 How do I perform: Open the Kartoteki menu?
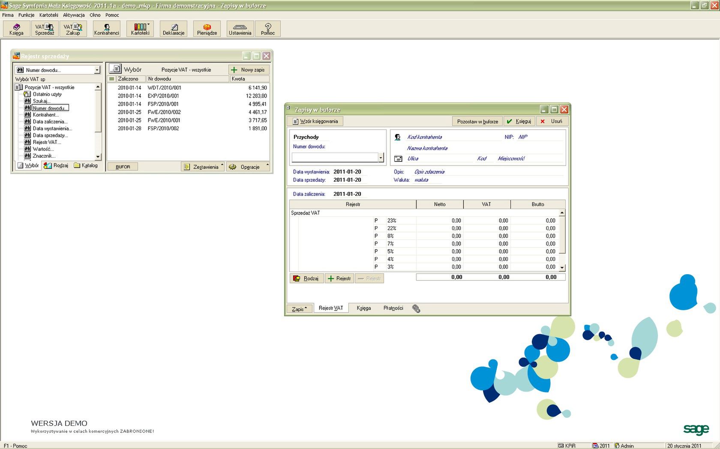tap(48, 15)
